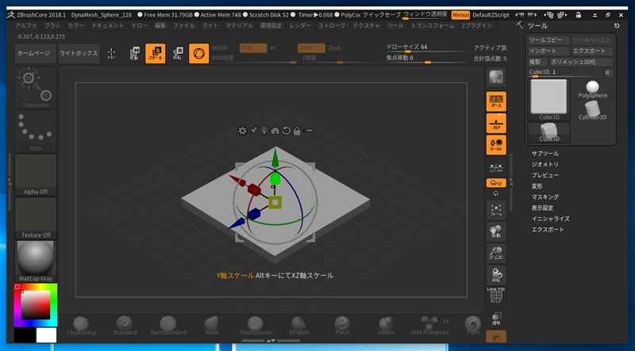The image size is (635, 351).
Task: Click the 複製 (Duplicate) button
Action: point(537,62)
